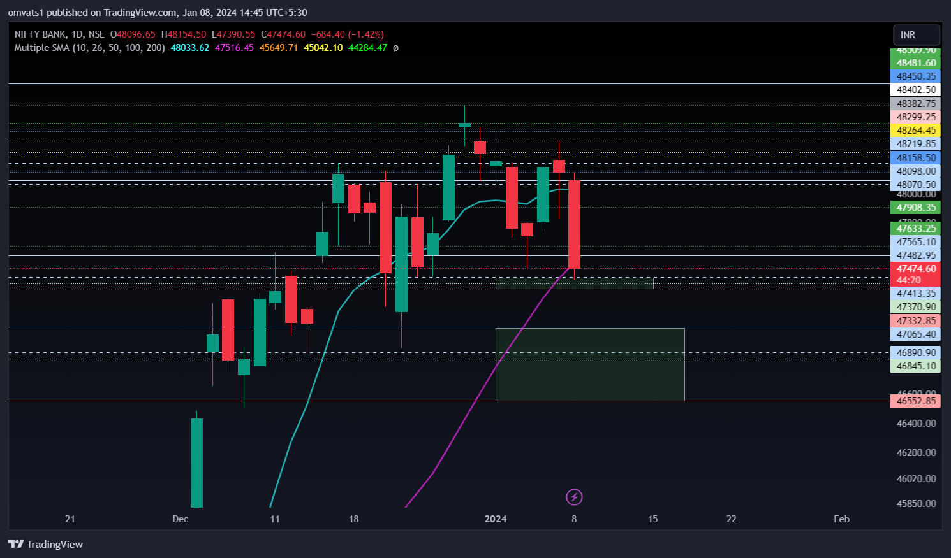Click the 21 date on time axis
This screenshot has height=558, width=951.
tap(70, 519)
